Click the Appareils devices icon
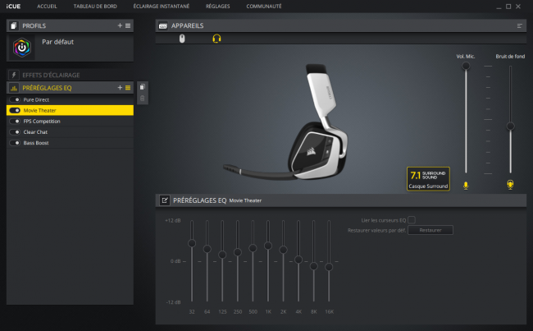Viewport: 533px width, 331px height. point(163,26)
